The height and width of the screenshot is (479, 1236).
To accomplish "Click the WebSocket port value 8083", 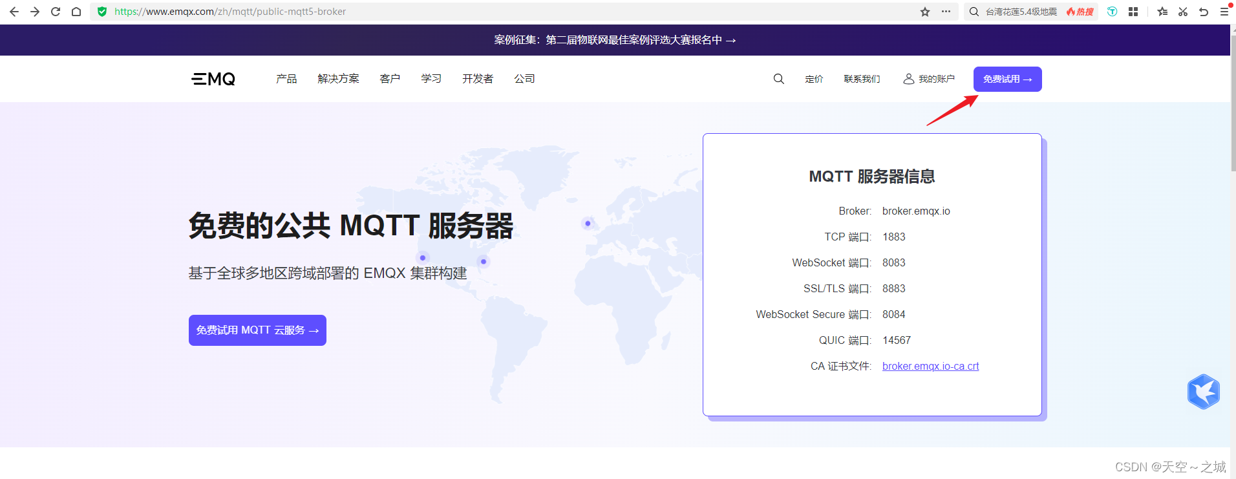I will click(894, 262).
